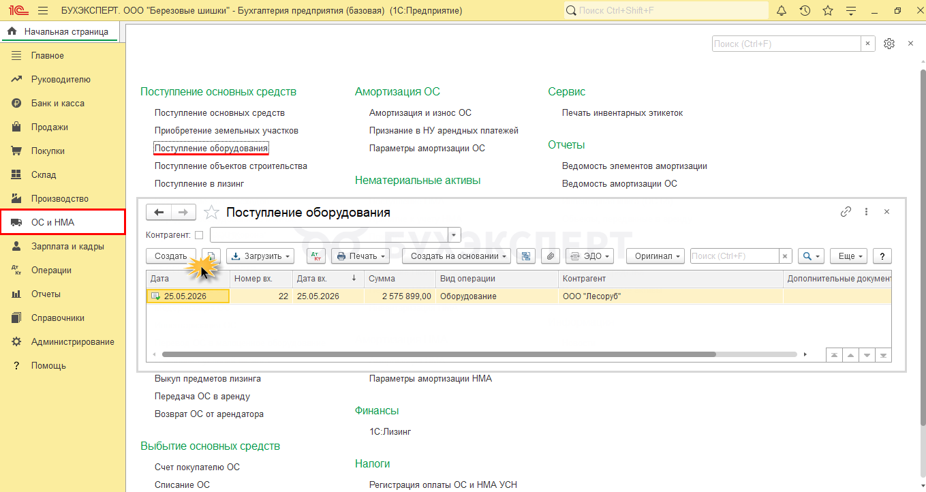
Task: Open the service menu in title bar
Action: click(851, 11)
